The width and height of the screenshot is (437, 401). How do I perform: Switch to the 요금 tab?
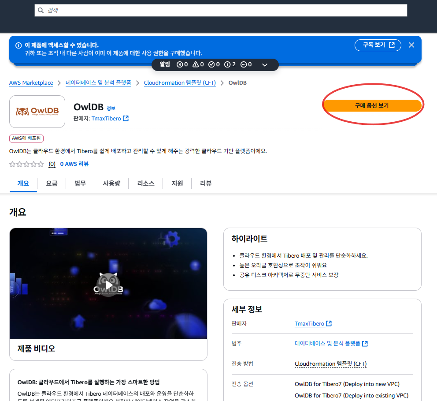[x=52, y=184]
